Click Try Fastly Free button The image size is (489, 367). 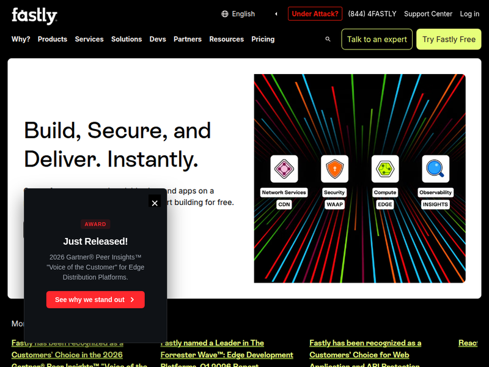449,39
